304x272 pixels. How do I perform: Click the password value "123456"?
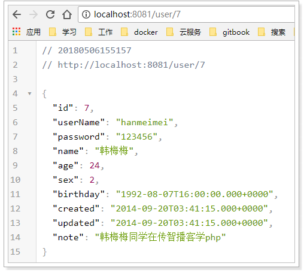point(136,137)
